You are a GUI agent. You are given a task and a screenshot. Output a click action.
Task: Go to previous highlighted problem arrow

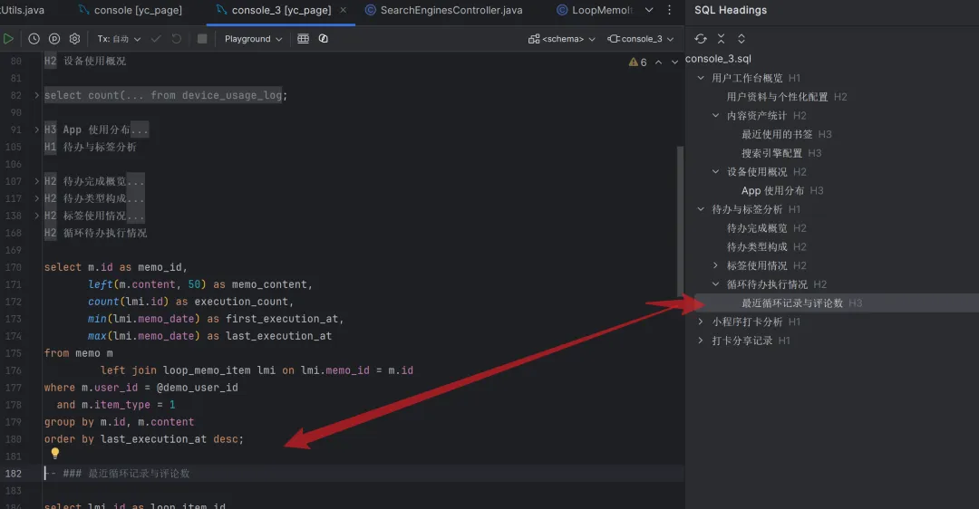pos(658,62)
